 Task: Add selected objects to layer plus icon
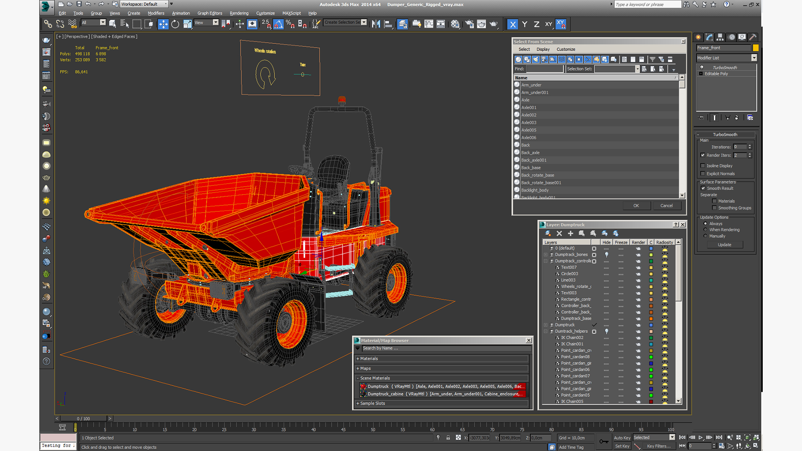571,233
